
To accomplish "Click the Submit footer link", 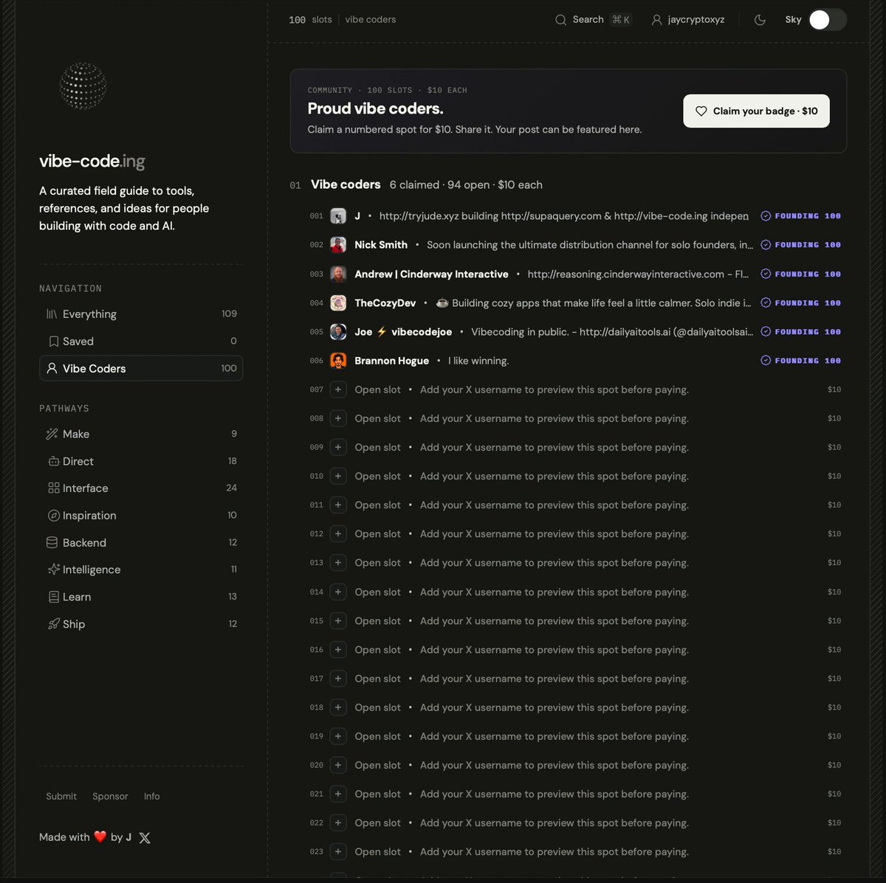I will 61,796.
